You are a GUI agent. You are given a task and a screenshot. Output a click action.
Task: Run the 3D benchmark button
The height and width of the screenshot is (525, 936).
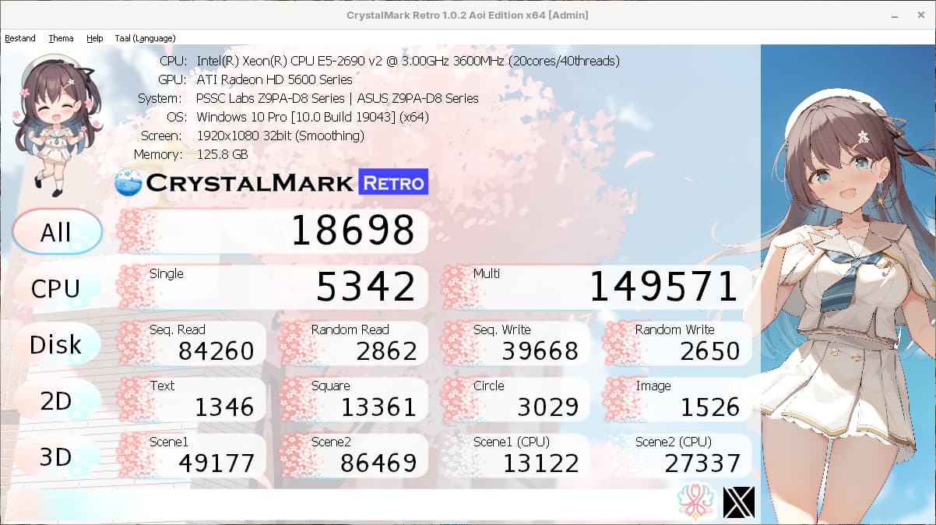pyautogui.click(x=57, y=456)
